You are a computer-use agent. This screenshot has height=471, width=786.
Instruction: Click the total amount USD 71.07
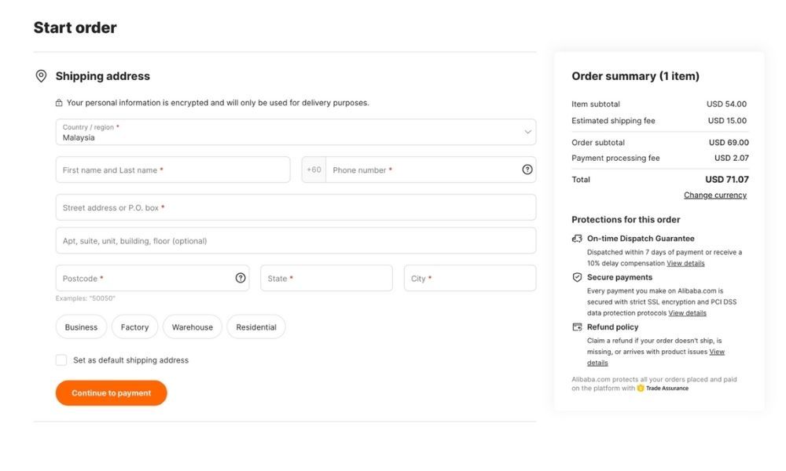point(727,179)
